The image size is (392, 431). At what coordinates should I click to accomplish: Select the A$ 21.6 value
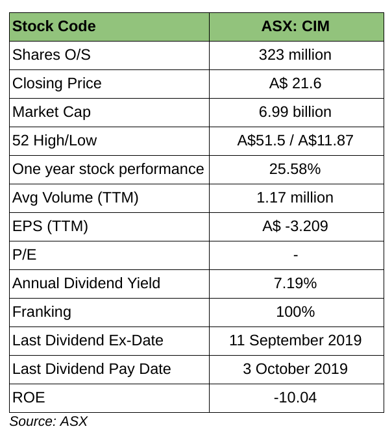point(295,84)
